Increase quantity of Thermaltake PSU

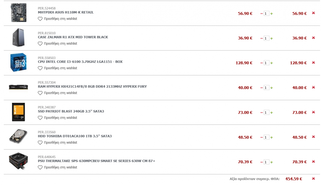pos(272,162)
